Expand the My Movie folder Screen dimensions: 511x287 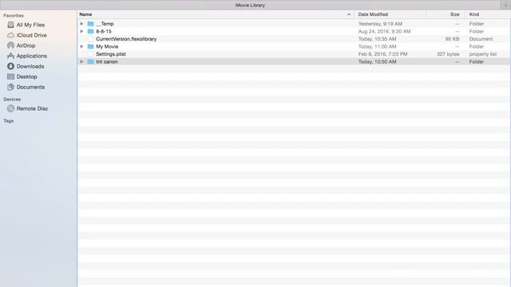coord(81,46)
